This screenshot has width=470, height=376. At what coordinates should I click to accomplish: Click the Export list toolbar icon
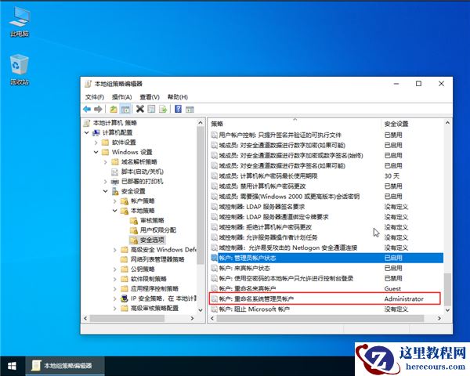point(163,109)
